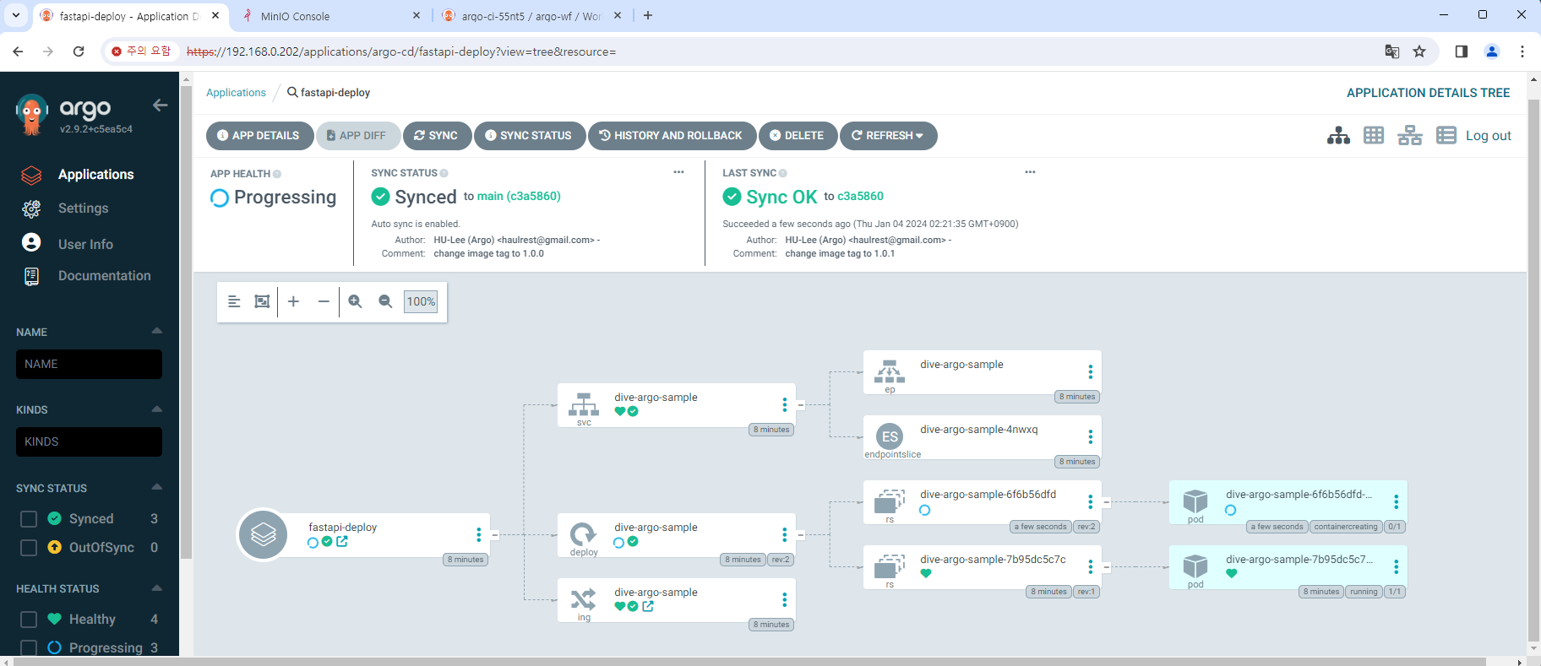This screenshot has width=1541, height=666.
Task: Open the Documentation book icon
Action: [31, 276]
